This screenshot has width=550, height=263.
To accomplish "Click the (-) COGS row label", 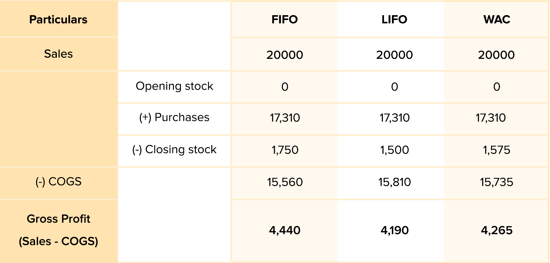I will click(58, 182).
